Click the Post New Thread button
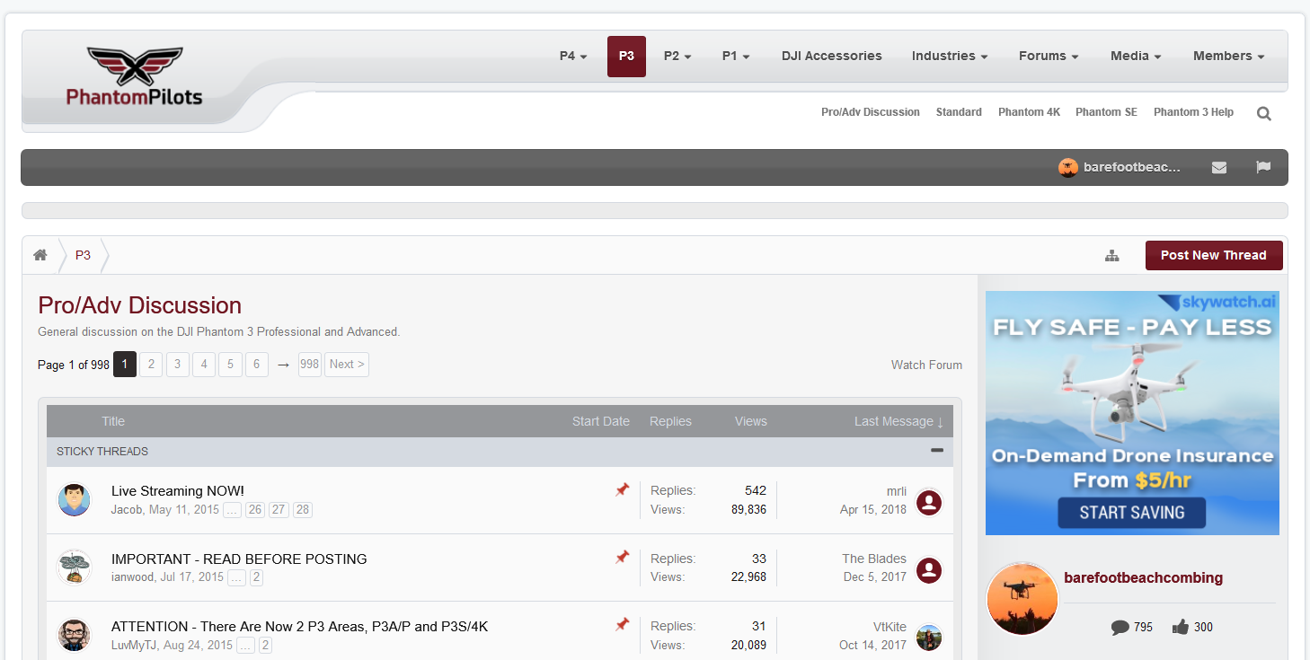The image size is (1310, 660). [1214, 255]
